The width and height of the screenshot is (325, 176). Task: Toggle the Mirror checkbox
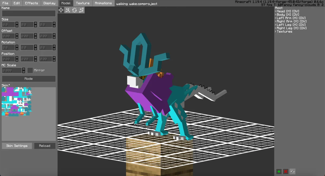click(x=30, y=70)
